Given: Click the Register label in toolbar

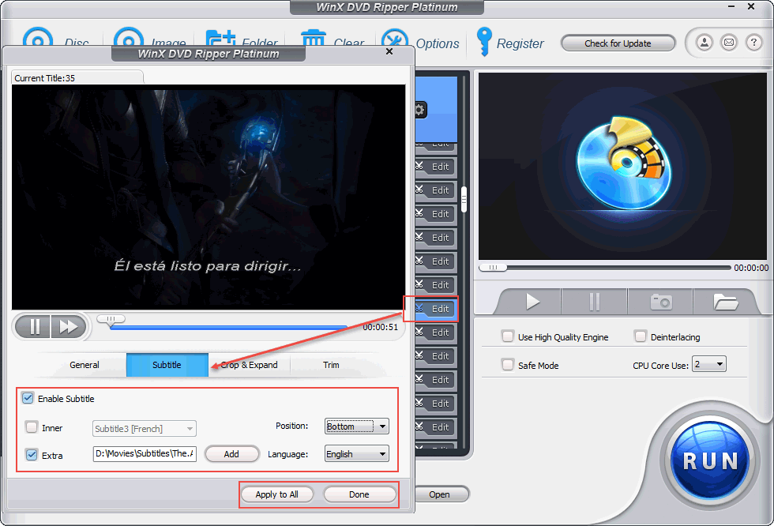Looking at the screenshot, I should [x=520, y=44].
